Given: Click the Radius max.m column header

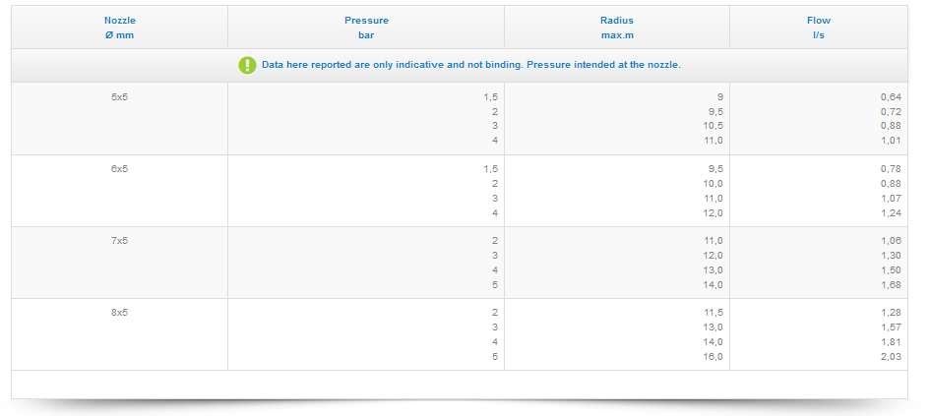Looking at the screenshot, I should [617, 27].
